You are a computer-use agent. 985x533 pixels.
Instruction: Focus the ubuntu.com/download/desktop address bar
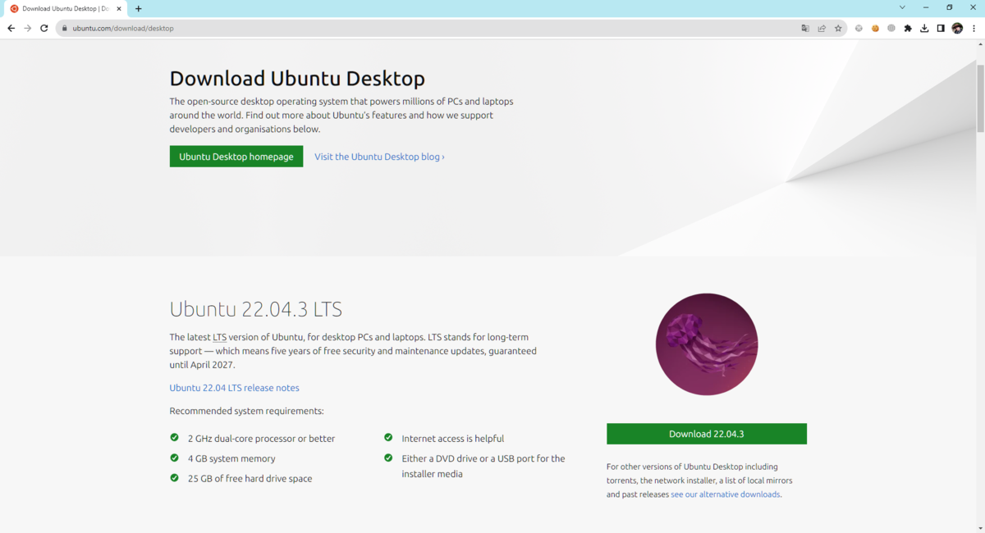427,28
